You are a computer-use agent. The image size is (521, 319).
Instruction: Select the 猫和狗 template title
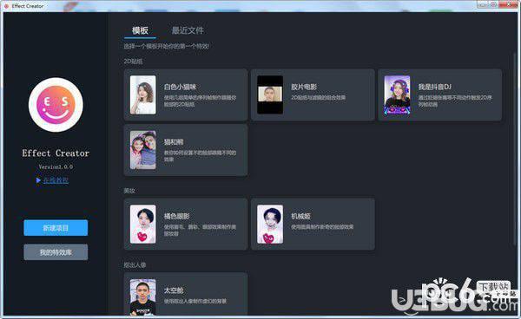pyautogui.click(x=174, y=142)
